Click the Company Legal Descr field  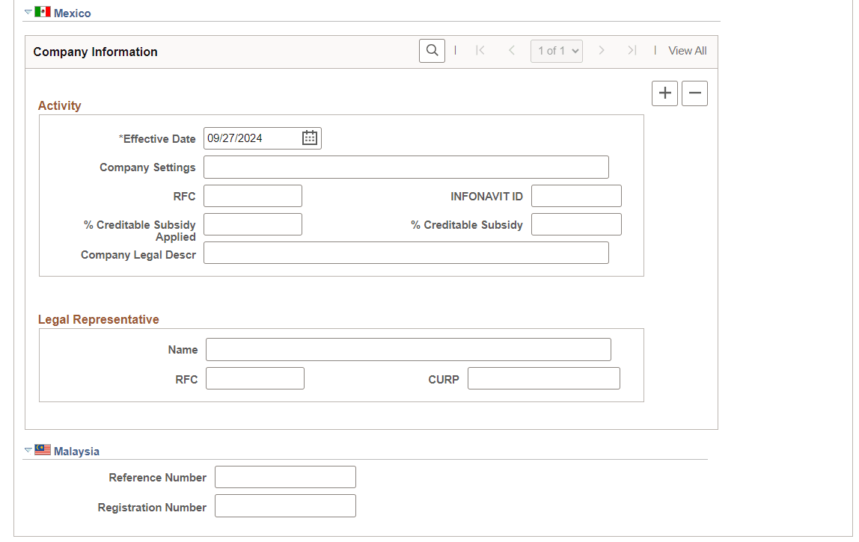pos(406,252)
